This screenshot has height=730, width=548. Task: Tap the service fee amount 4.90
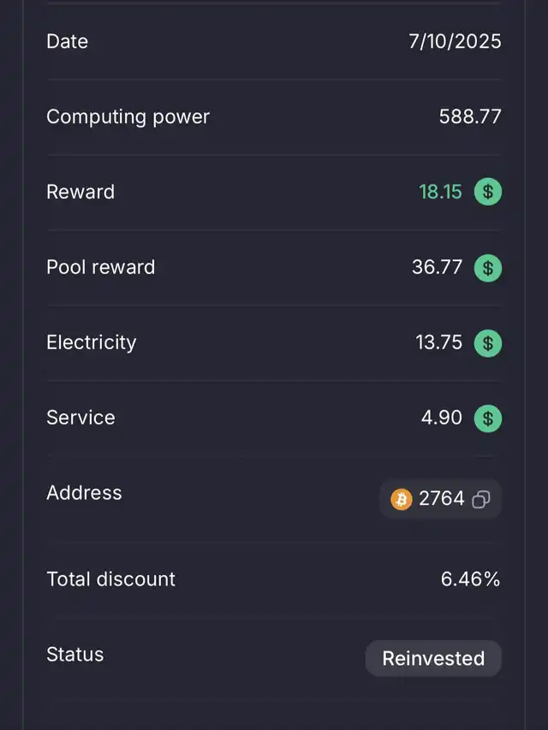click(442, 418)
